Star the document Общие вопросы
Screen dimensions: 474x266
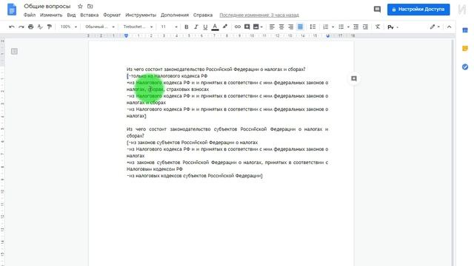point(80,7)
